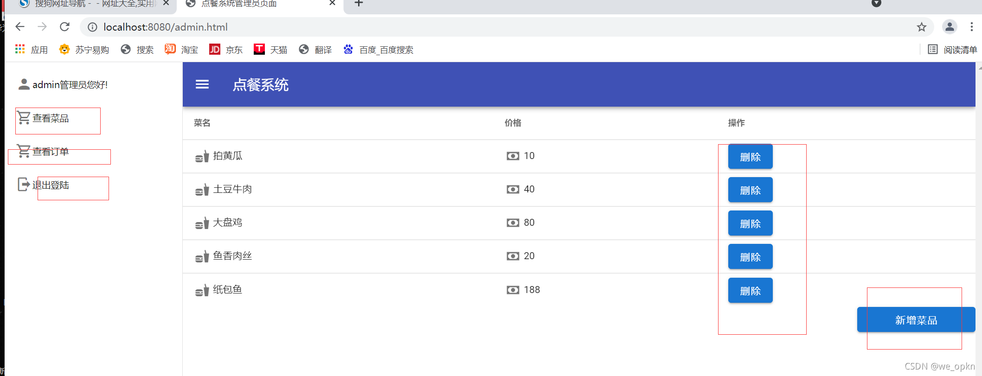Viewport: 982px width, 376px height.
Task: Go back with the browser back arrow
Action: click(20, 27)
